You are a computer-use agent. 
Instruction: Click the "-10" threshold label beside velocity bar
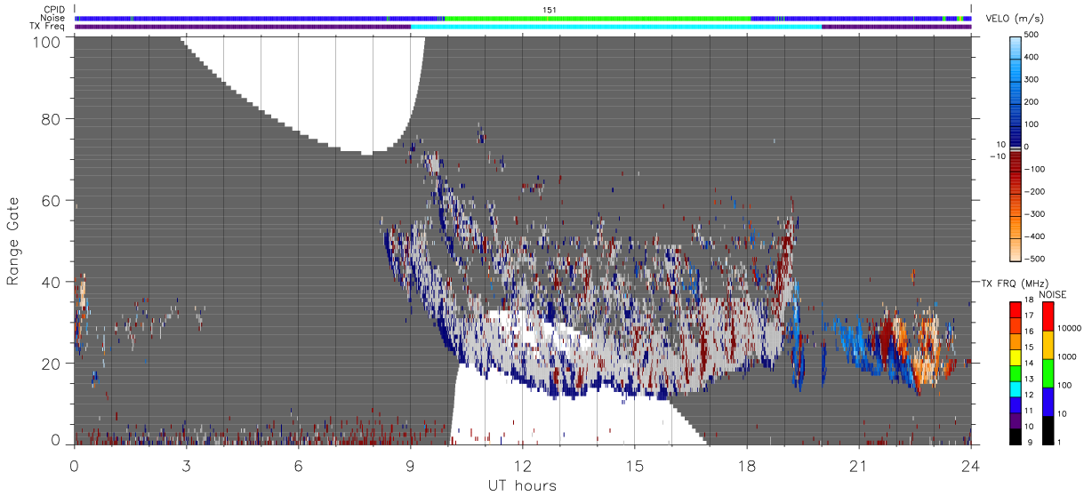(997, 156)
